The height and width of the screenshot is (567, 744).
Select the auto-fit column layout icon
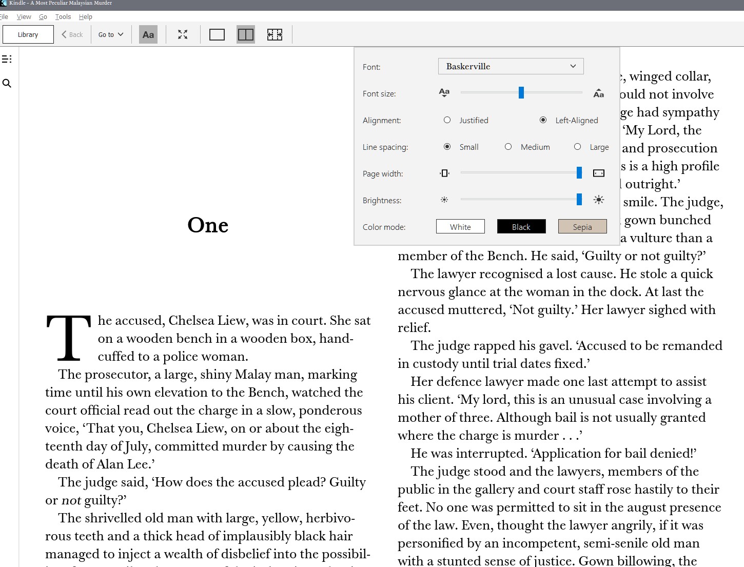tap(275, 34)
